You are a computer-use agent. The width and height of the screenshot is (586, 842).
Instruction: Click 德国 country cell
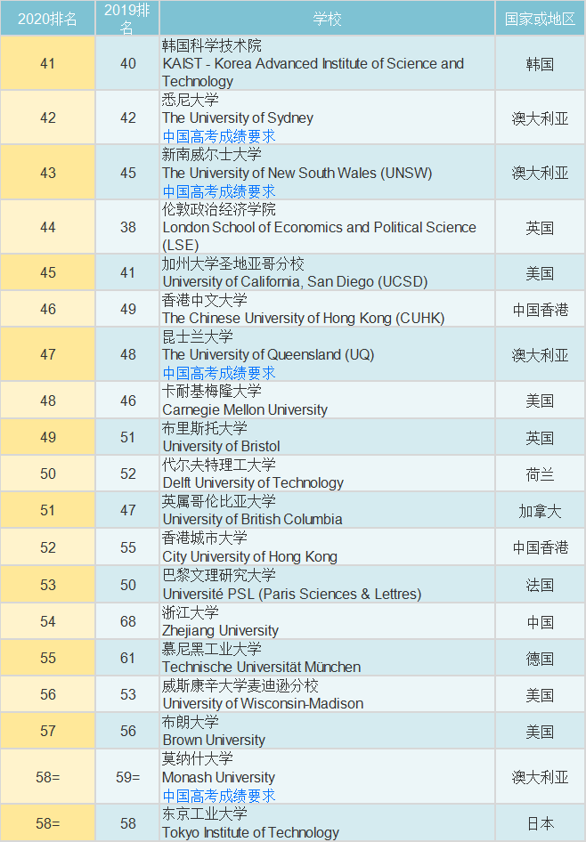[x=540, y=659]
